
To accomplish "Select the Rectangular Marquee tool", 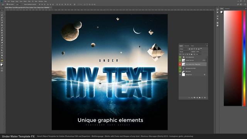I will pos(2,13).
